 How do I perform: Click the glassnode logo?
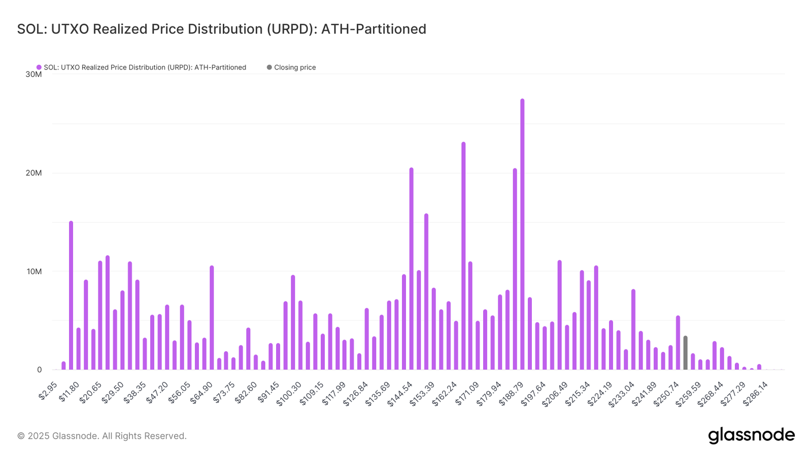(x=751, y=435)
